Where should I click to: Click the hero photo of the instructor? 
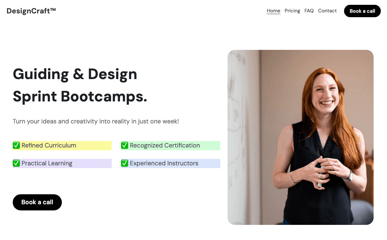coord(300,137)
